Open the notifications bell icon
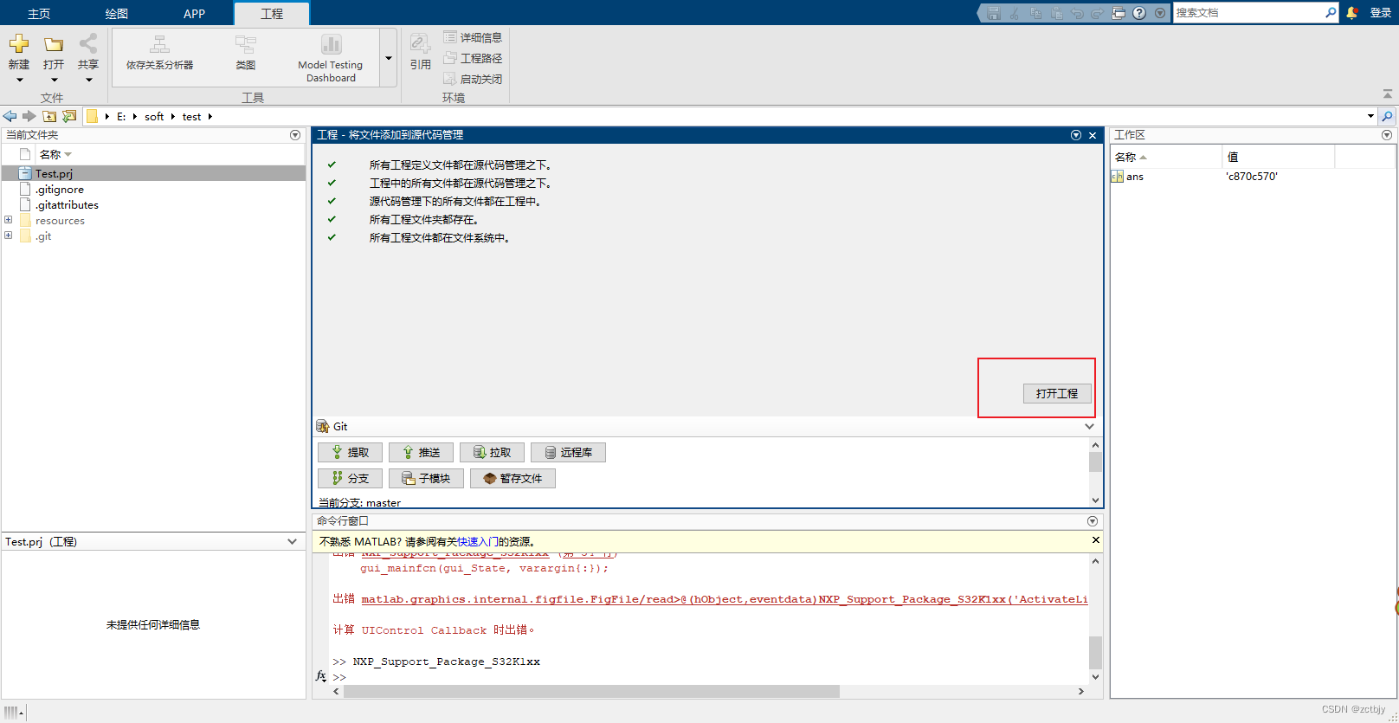1399x723 pixels. [x=1352, y=12]
